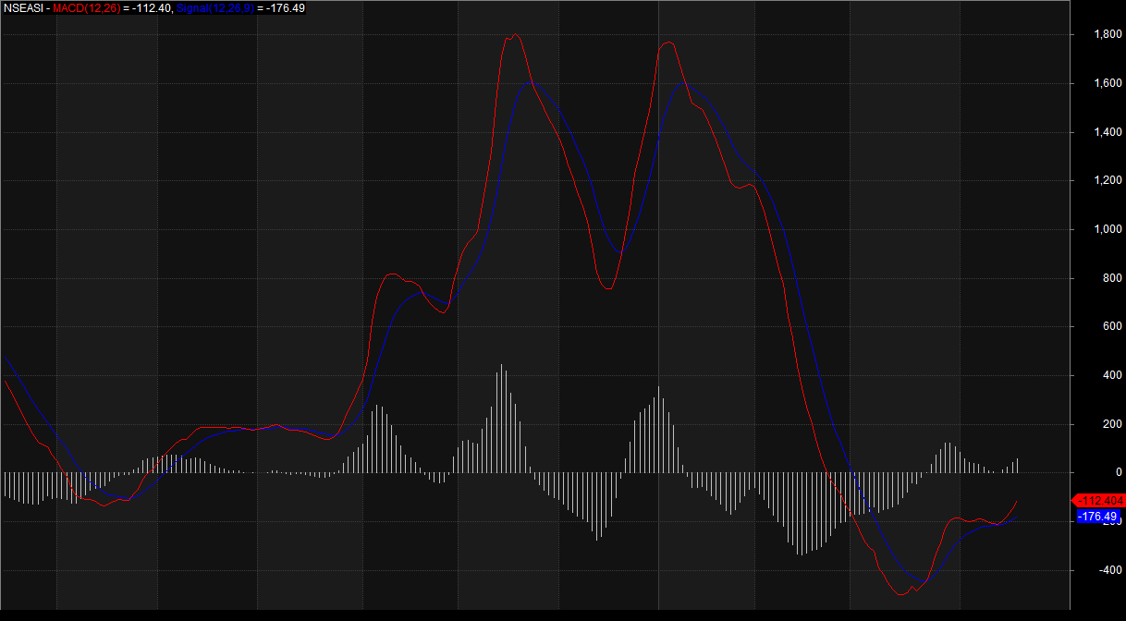
Task: Click the 1,400 label on price axis
Action: pos(1108,132)
